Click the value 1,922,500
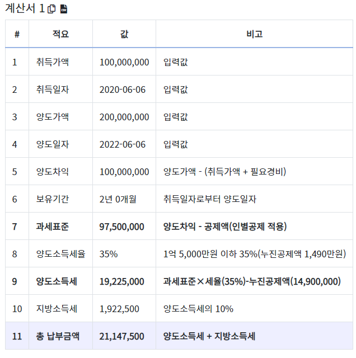This screenshot has width=356, height=358. (119, 309)
